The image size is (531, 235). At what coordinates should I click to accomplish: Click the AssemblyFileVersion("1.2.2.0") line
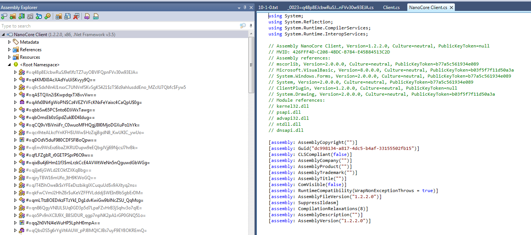point(325,197)
